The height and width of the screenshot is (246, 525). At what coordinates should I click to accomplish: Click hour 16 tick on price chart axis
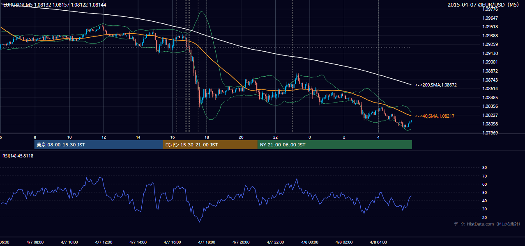point(172,137)
